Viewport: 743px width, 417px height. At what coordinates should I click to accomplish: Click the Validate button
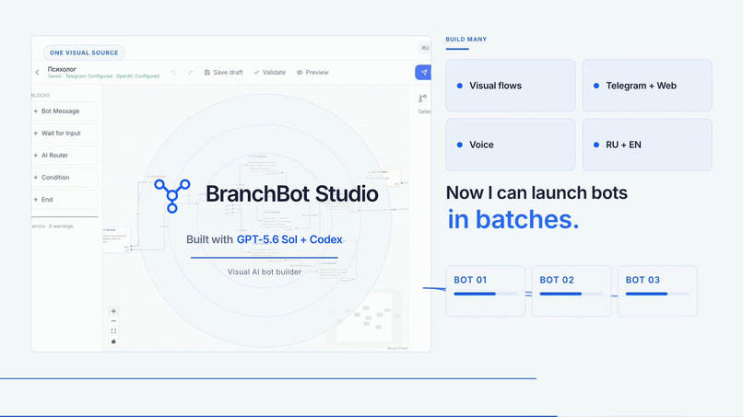(269, 73)
